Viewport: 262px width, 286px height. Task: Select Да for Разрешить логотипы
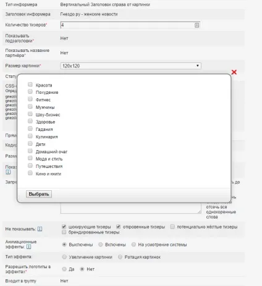64,269
